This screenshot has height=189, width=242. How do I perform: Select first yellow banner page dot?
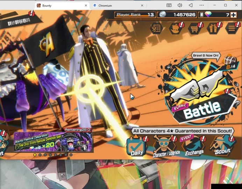35,155
